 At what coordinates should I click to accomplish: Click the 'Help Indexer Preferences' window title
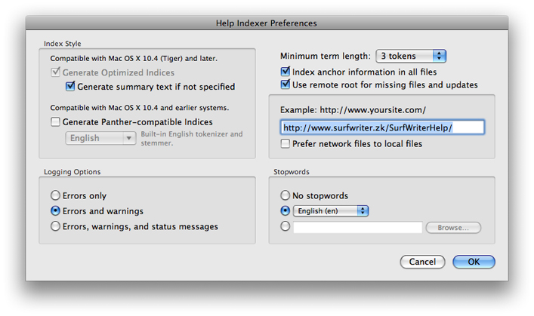267,23
